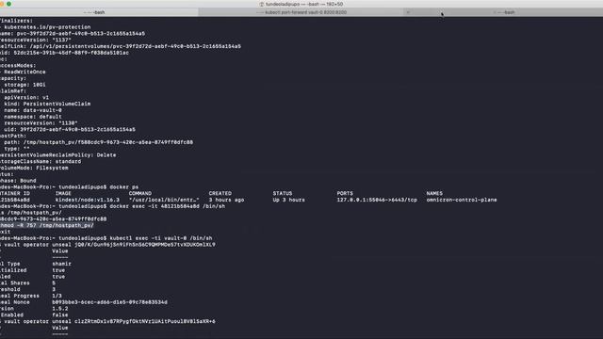Click the home icon in the window title
This screenshot has width=603, height=339.
tap(262, 4)
